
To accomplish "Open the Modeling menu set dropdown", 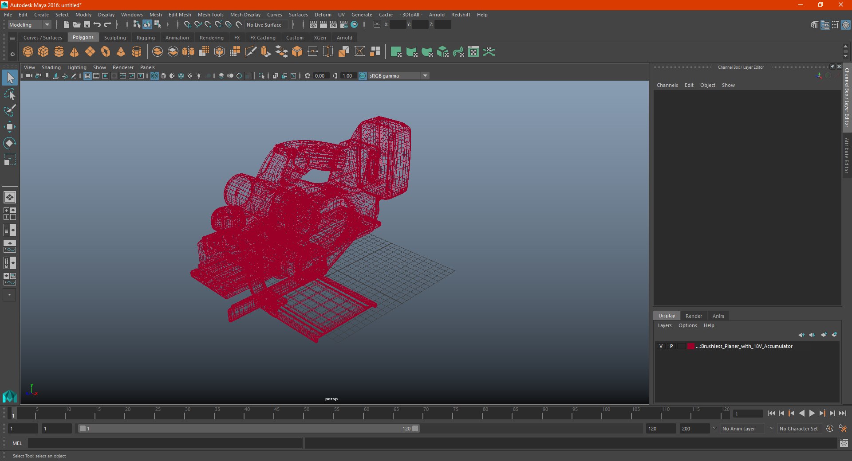I will [x=30, y=25].
